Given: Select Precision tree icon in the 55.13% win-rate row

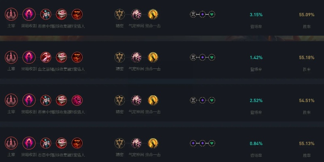Looking at the screenshot, I should [119, 143].
